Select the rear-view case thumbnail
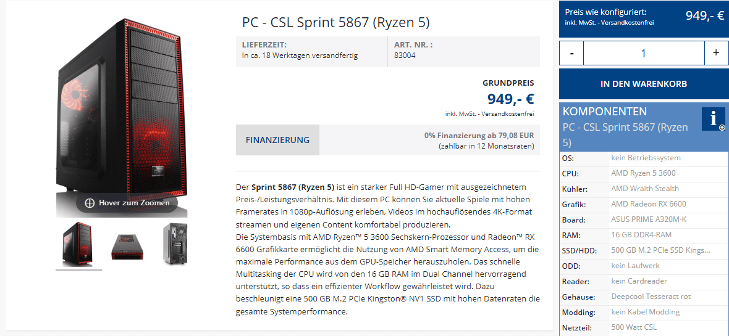 coord(174,244)
